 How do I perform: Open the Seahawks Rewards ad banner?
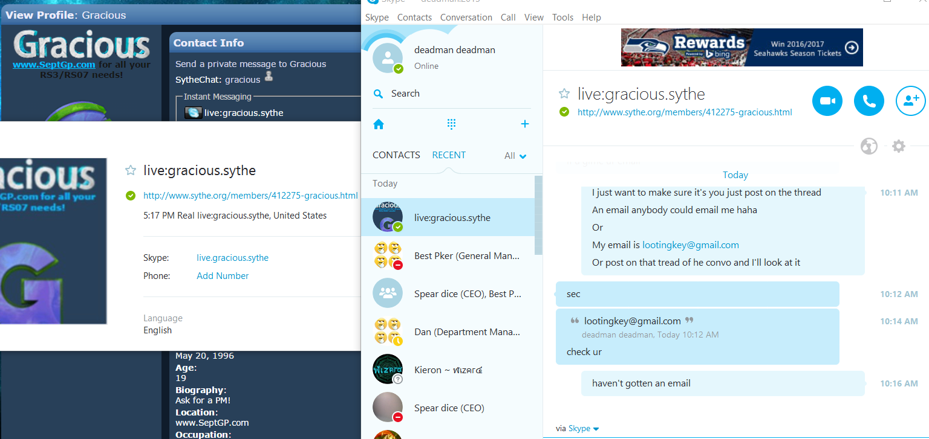click(x=742, y=47)
